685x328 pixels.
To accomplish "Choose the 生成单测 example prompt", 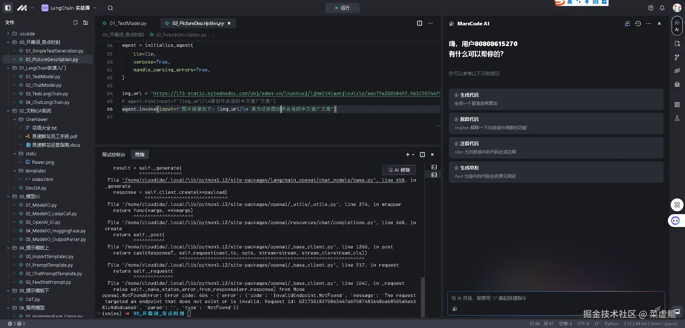I will coord(556,172).
